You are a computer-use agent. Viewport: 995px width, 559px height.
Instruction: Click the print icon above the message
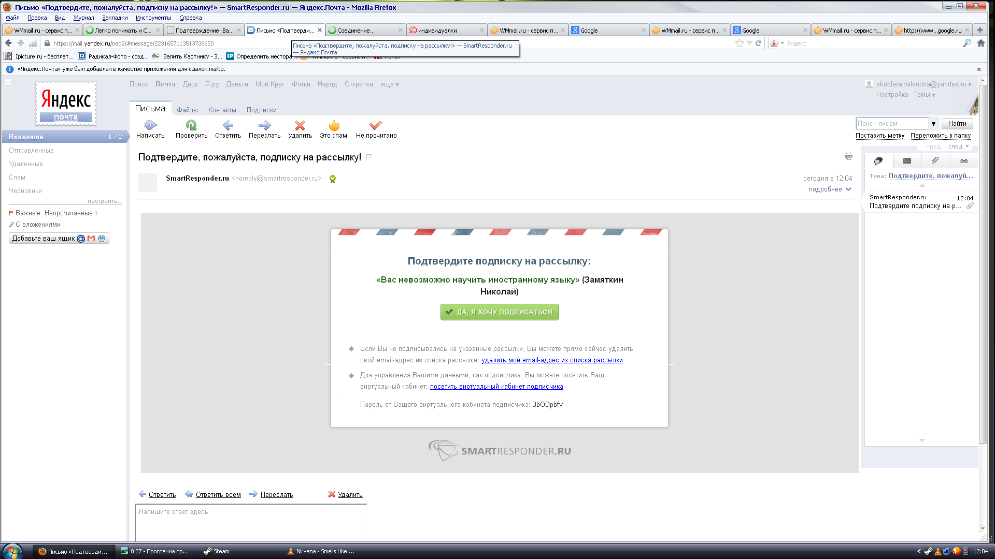tap(848, 156)
